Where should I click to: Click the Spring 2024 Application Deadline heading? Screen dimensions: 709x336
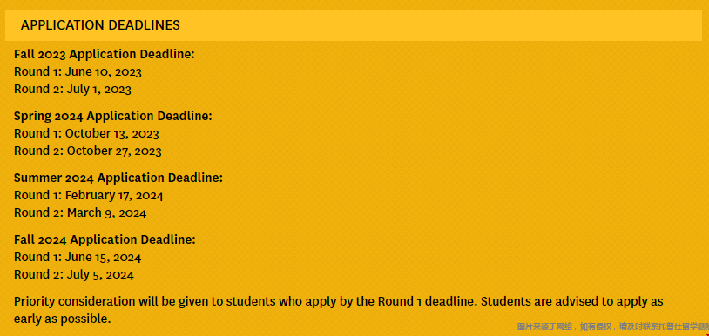coord(112,116)
